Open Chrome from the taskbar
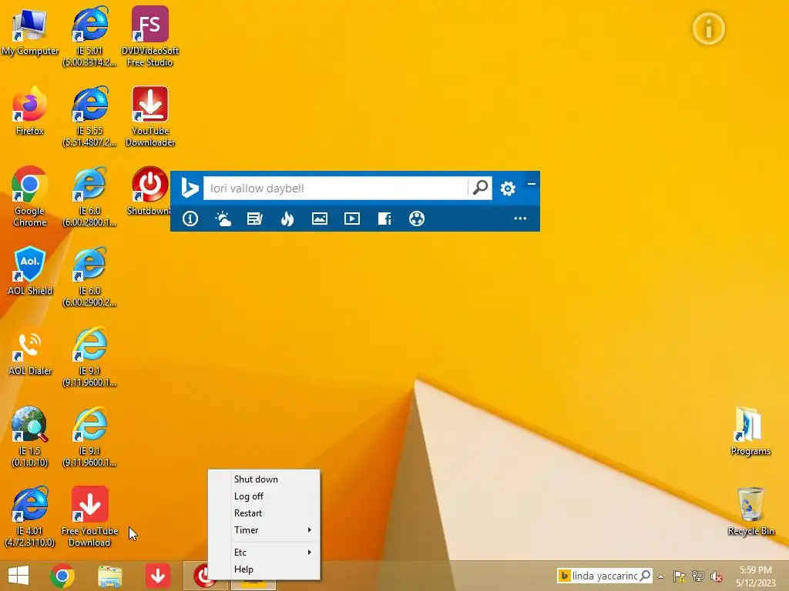The height and width of the screenshot is (591, 789). coord(62,576)
